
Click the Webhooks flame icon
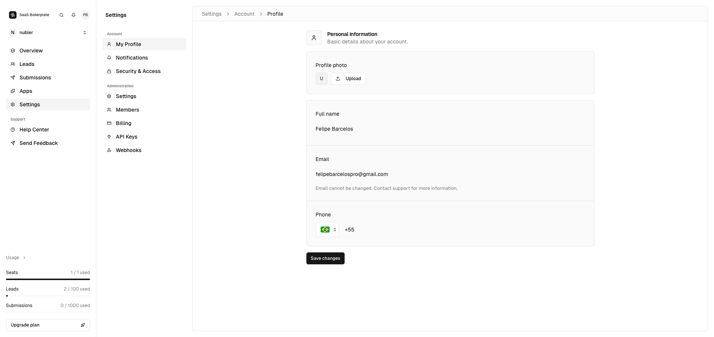(109, 150)
